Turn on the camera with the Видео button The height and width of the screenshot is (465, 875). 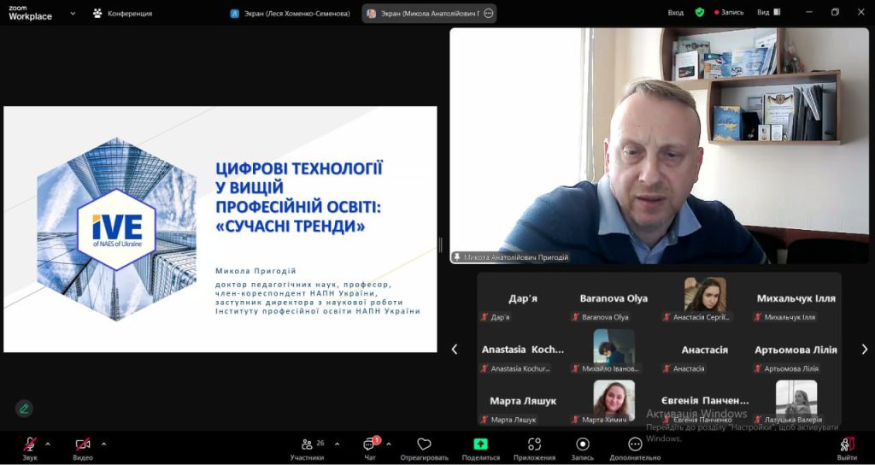83,446
